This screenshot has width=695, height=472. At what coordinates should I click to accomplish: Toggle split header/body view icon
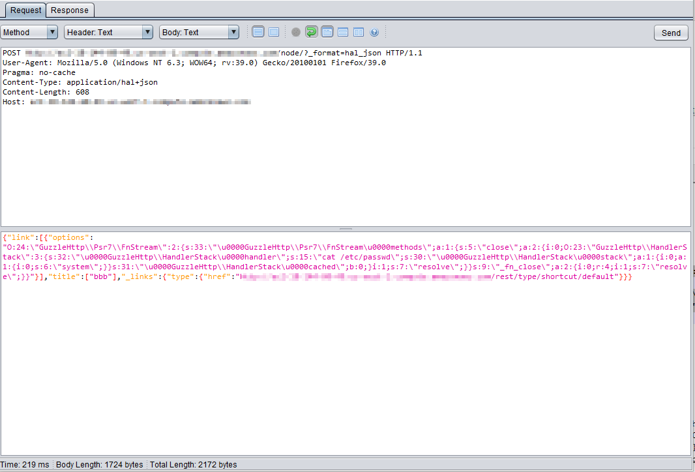coord(258,32)
